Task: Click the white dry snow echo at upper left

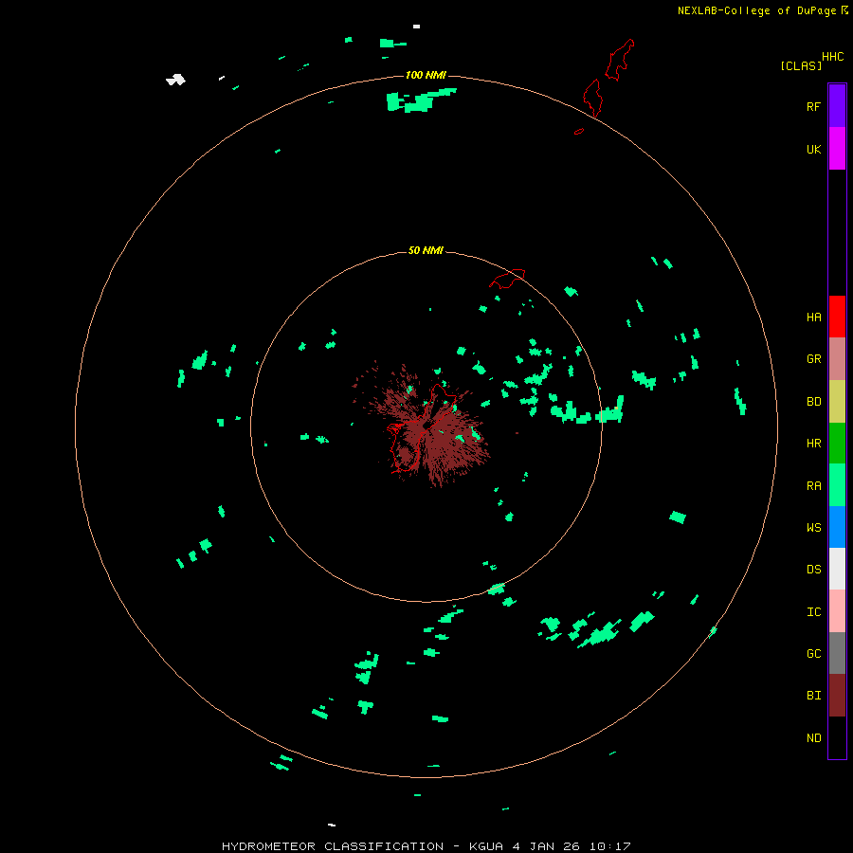Action: pos(175,80)
